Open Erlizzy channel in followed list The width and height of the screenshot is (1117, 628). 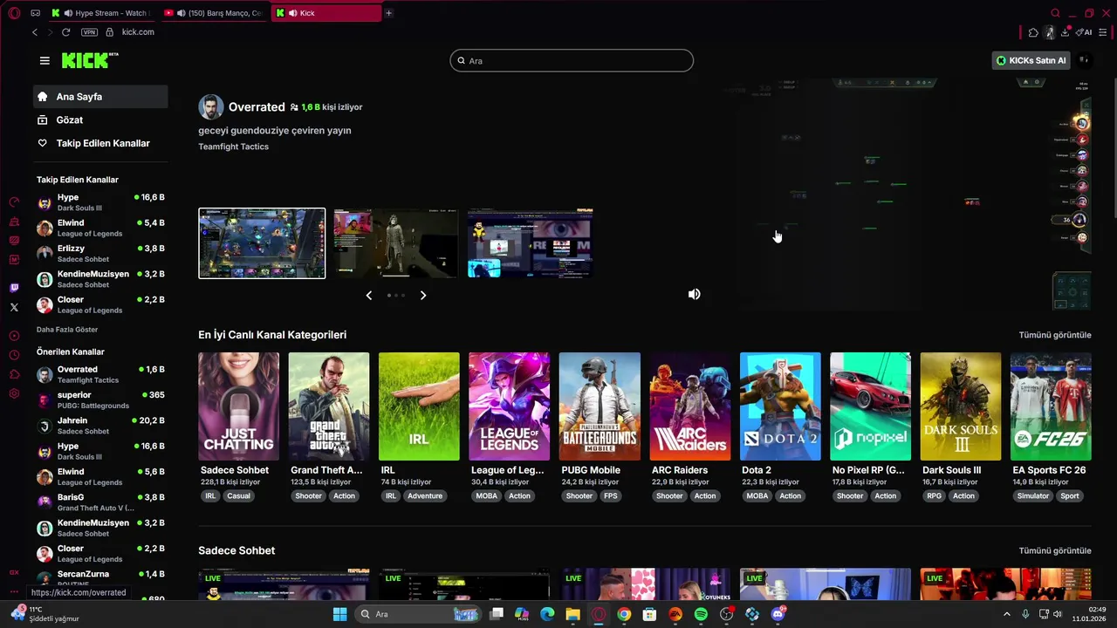[x=100, y=253]
